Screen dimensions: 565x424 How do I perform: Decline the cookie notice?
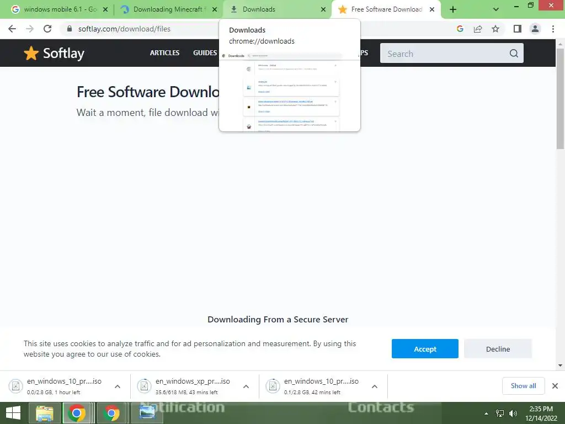click(498, 349)
